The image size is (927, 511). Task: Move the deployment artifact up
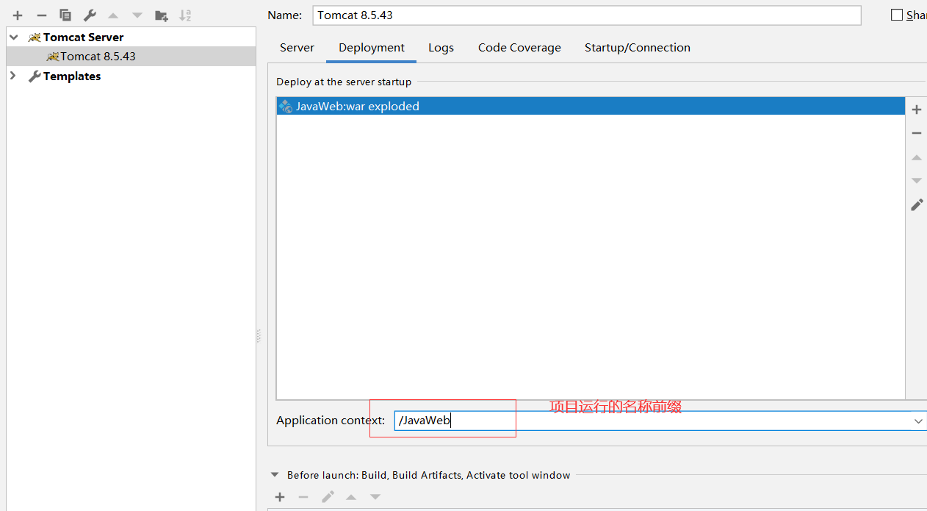[x=917, y=157]
